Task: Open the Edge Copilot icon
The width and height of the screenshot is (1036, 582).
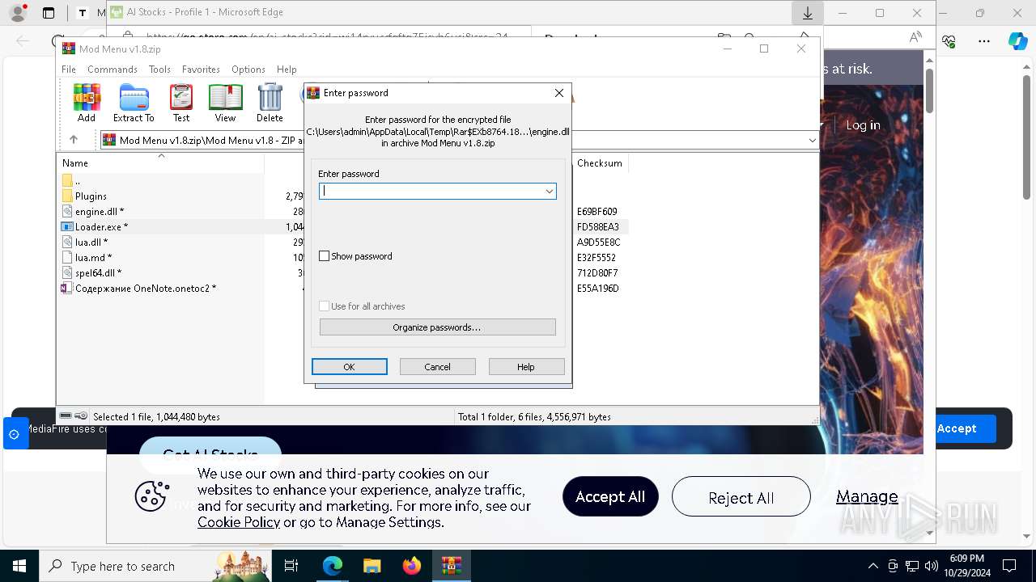Action: coord(1017,40)
